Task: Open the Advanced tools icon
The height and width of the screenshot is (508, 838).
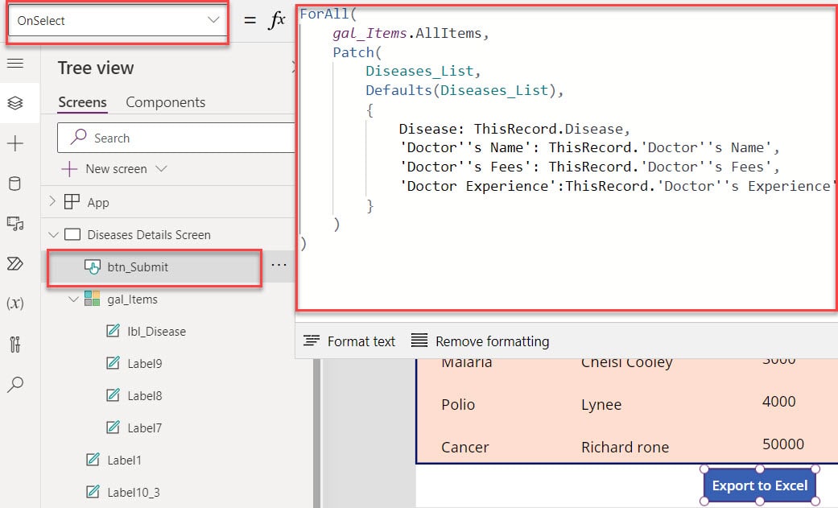Action: tap(15, 344)
